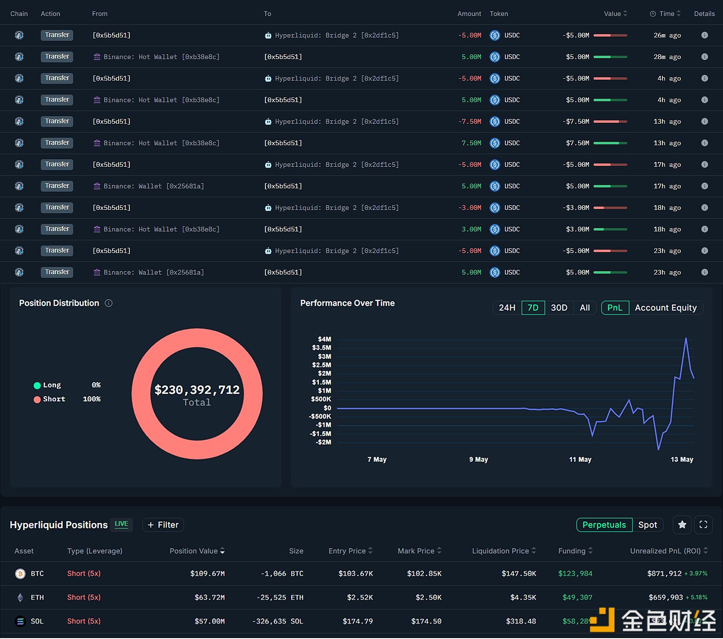Sort positions by Unrealized PnL (ROI)
The image size is (723, 639).
pos(669,551)
